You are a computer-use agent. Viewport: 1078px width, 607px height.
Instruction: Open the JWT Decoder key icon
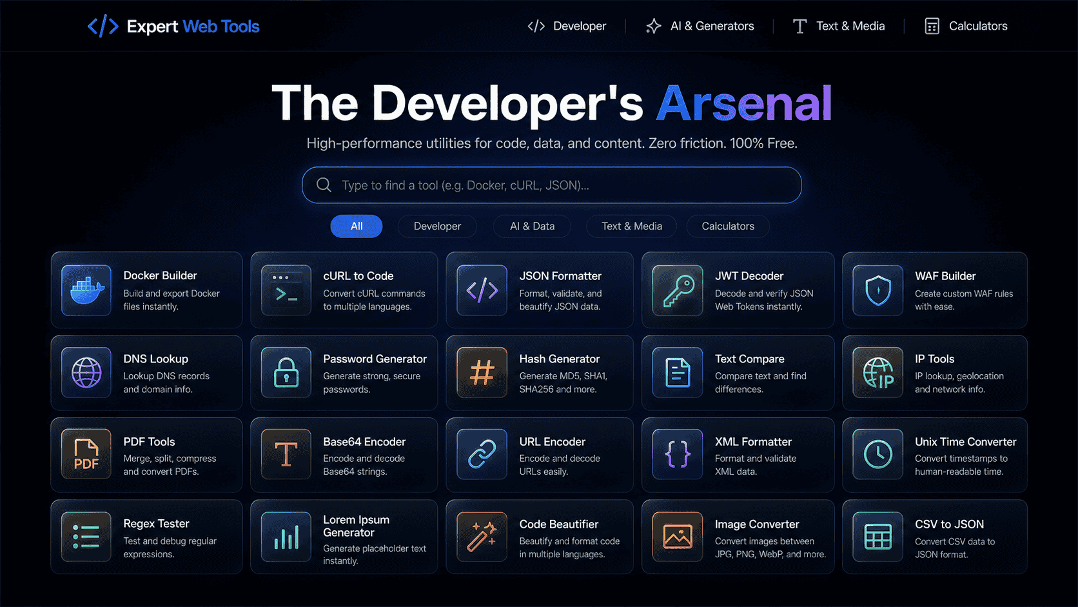coord(678,290)
